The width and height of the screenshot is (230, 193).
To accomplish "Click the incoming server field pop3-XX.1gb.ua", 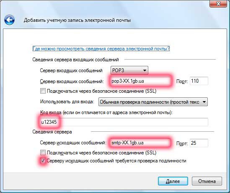I will (x=140, y=81).
